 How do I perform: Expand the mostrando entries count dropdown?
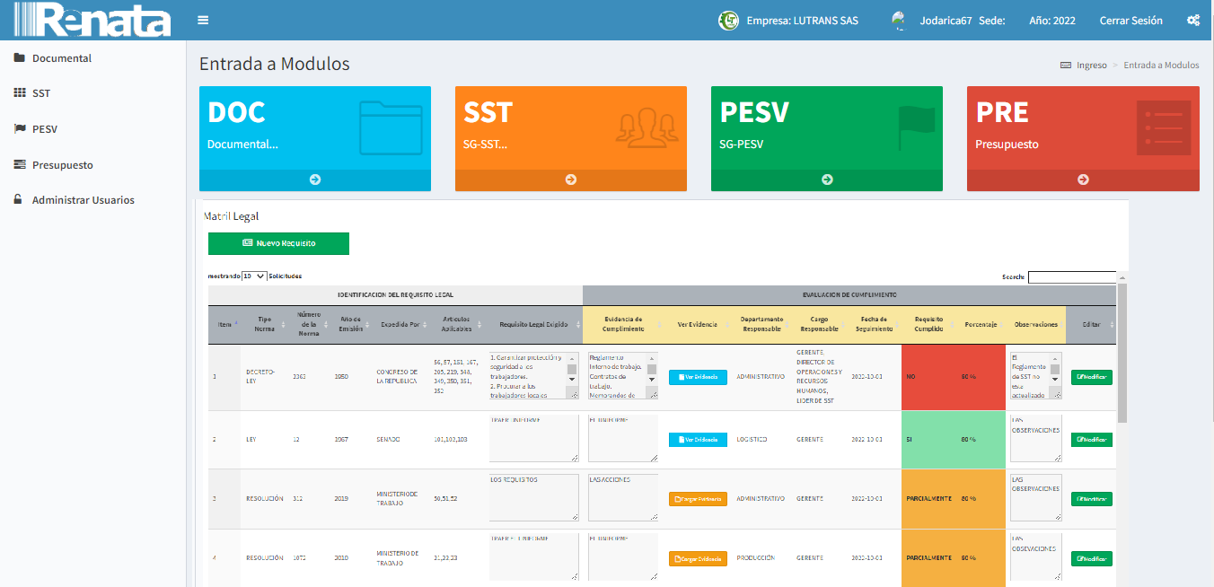pos(254,276)
